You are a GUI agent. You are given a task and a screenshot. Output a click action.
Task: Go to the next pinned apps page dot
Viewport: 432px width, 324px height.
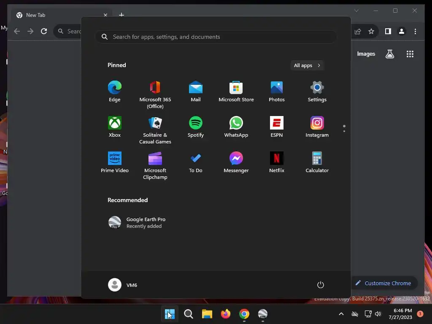coord(344,131)
